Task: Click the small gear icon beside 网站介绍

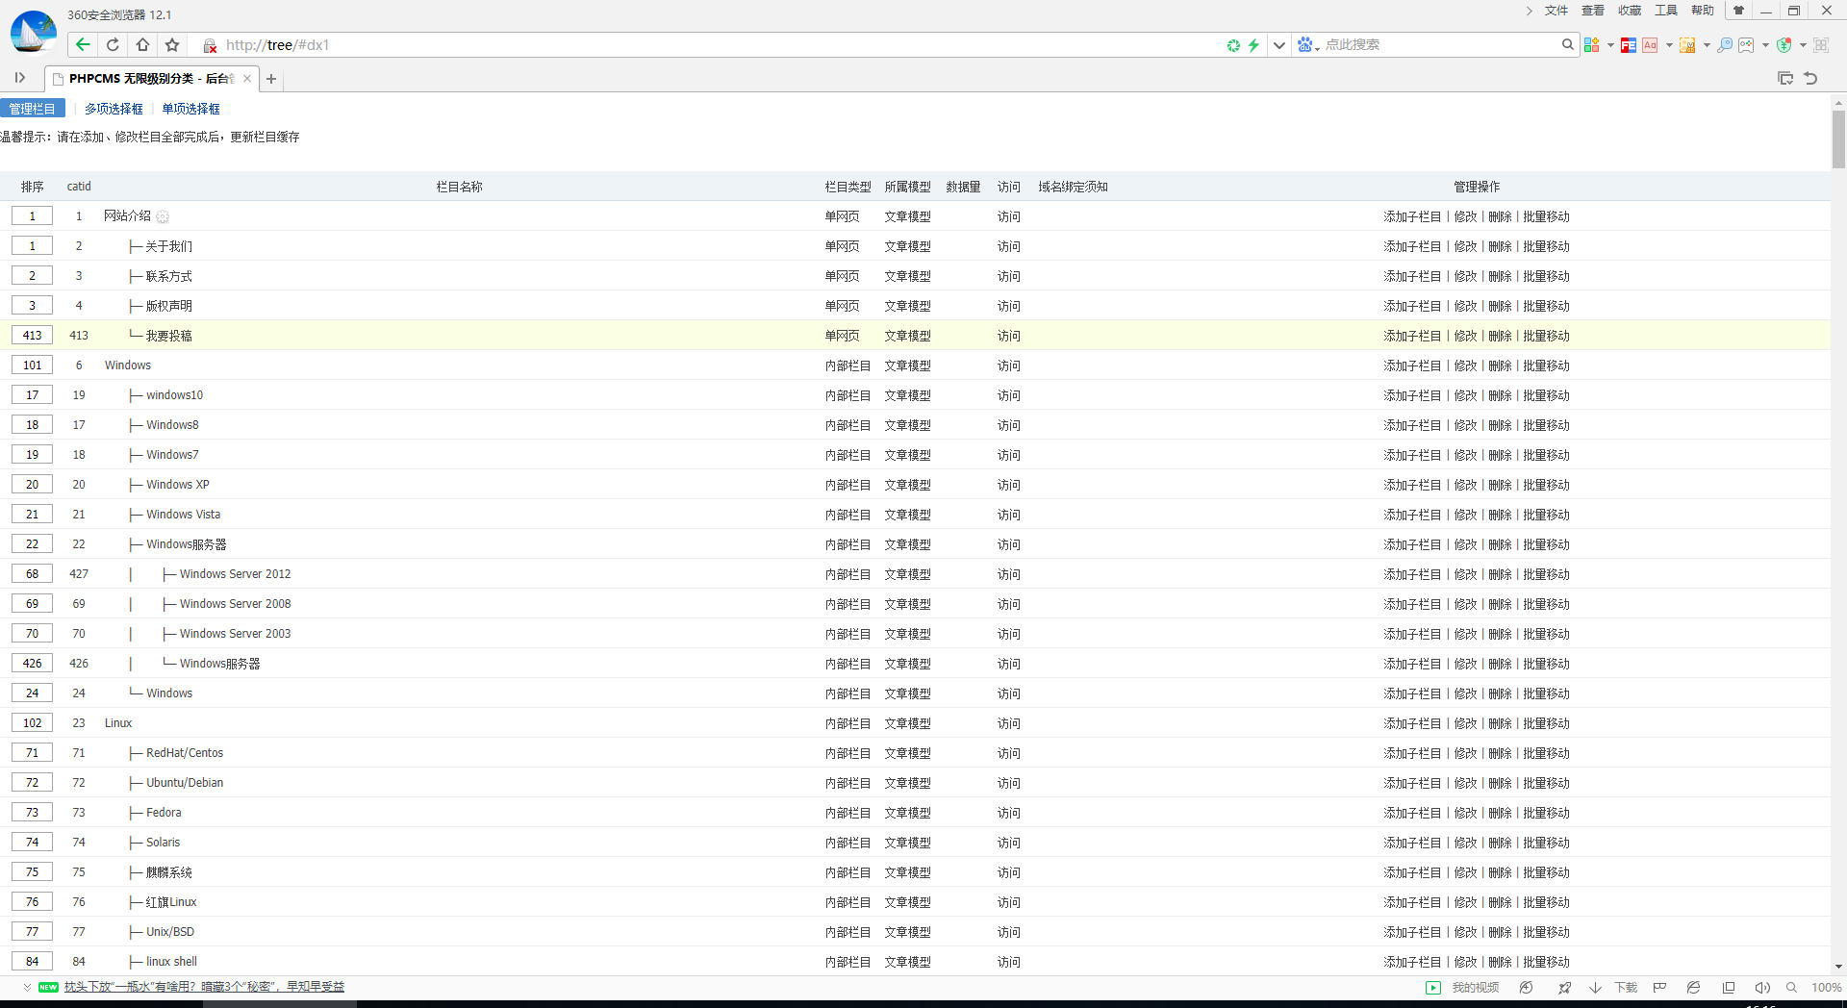Action: pyautogui.click(x=163, y=217)
